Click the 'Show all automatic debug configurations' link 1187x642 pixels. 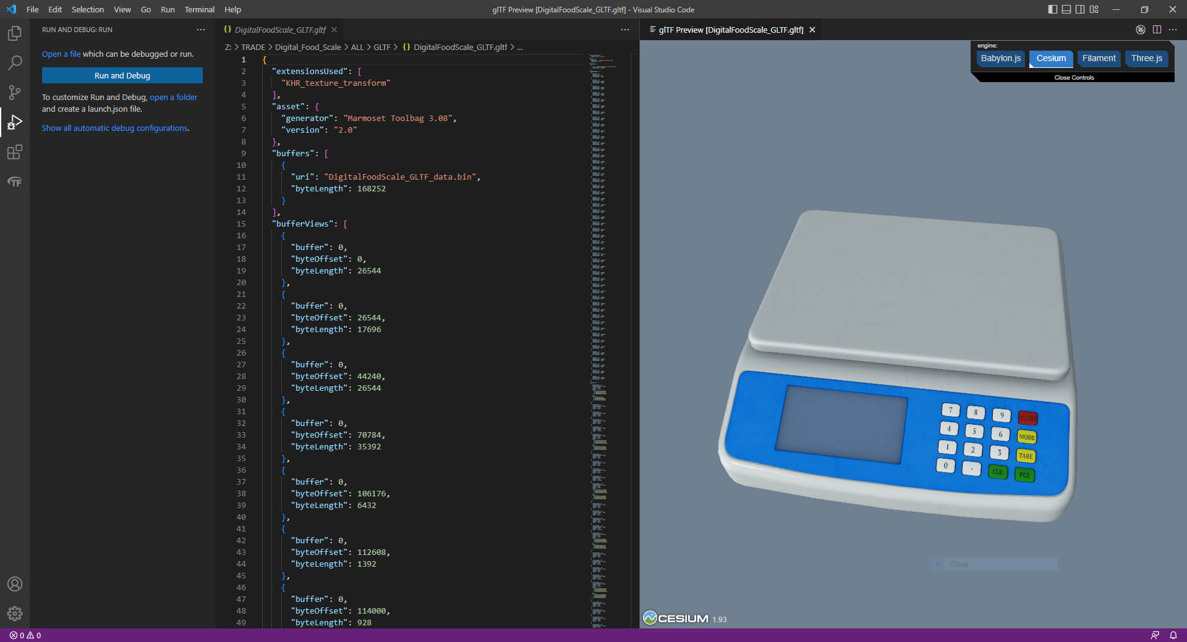click(x=115, y=128)
